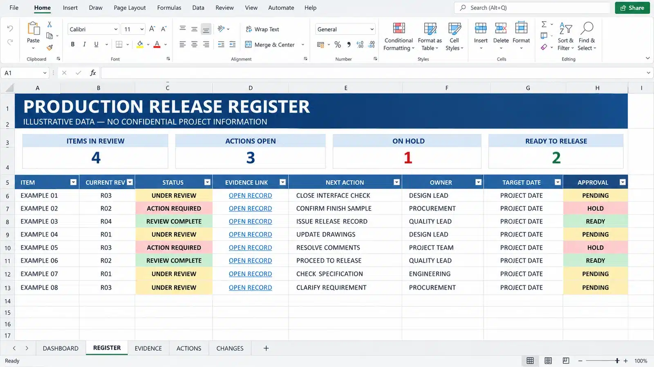Open Sort & Filter
The image size is (654, 367).
coord(566,37)
